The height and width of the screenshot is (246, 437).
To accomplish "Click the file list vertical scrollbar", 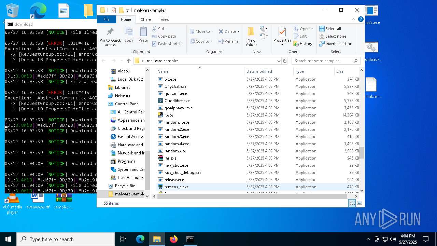I will click(x=362, y=152).
